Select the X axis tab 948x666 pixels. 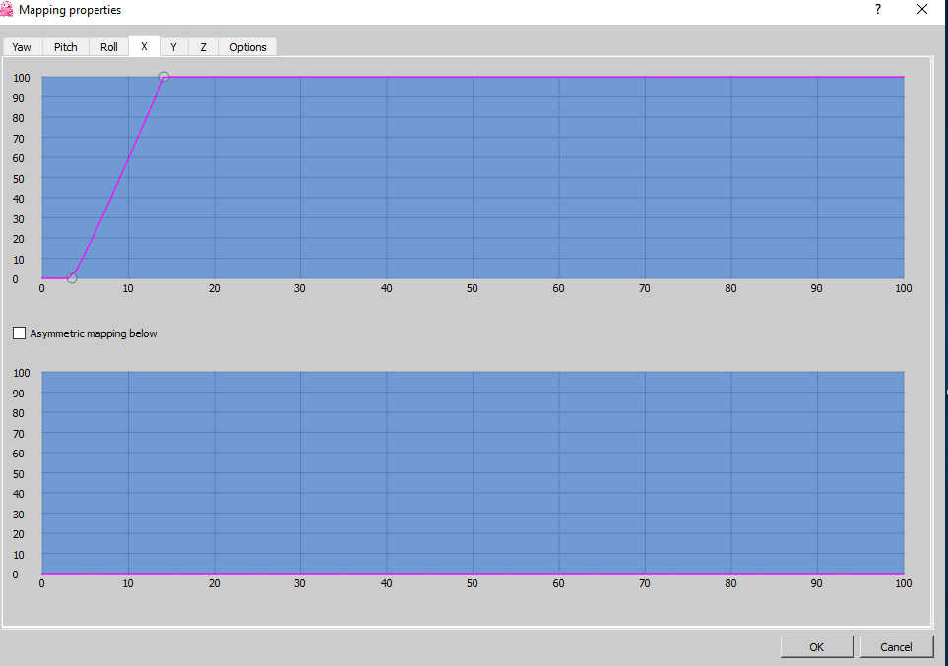[x=145, y=46]
